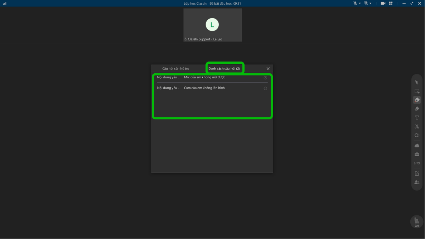This screenshot has width=425, height=239.
Task: Select the Text tool
Action: [x=417, y=118]
